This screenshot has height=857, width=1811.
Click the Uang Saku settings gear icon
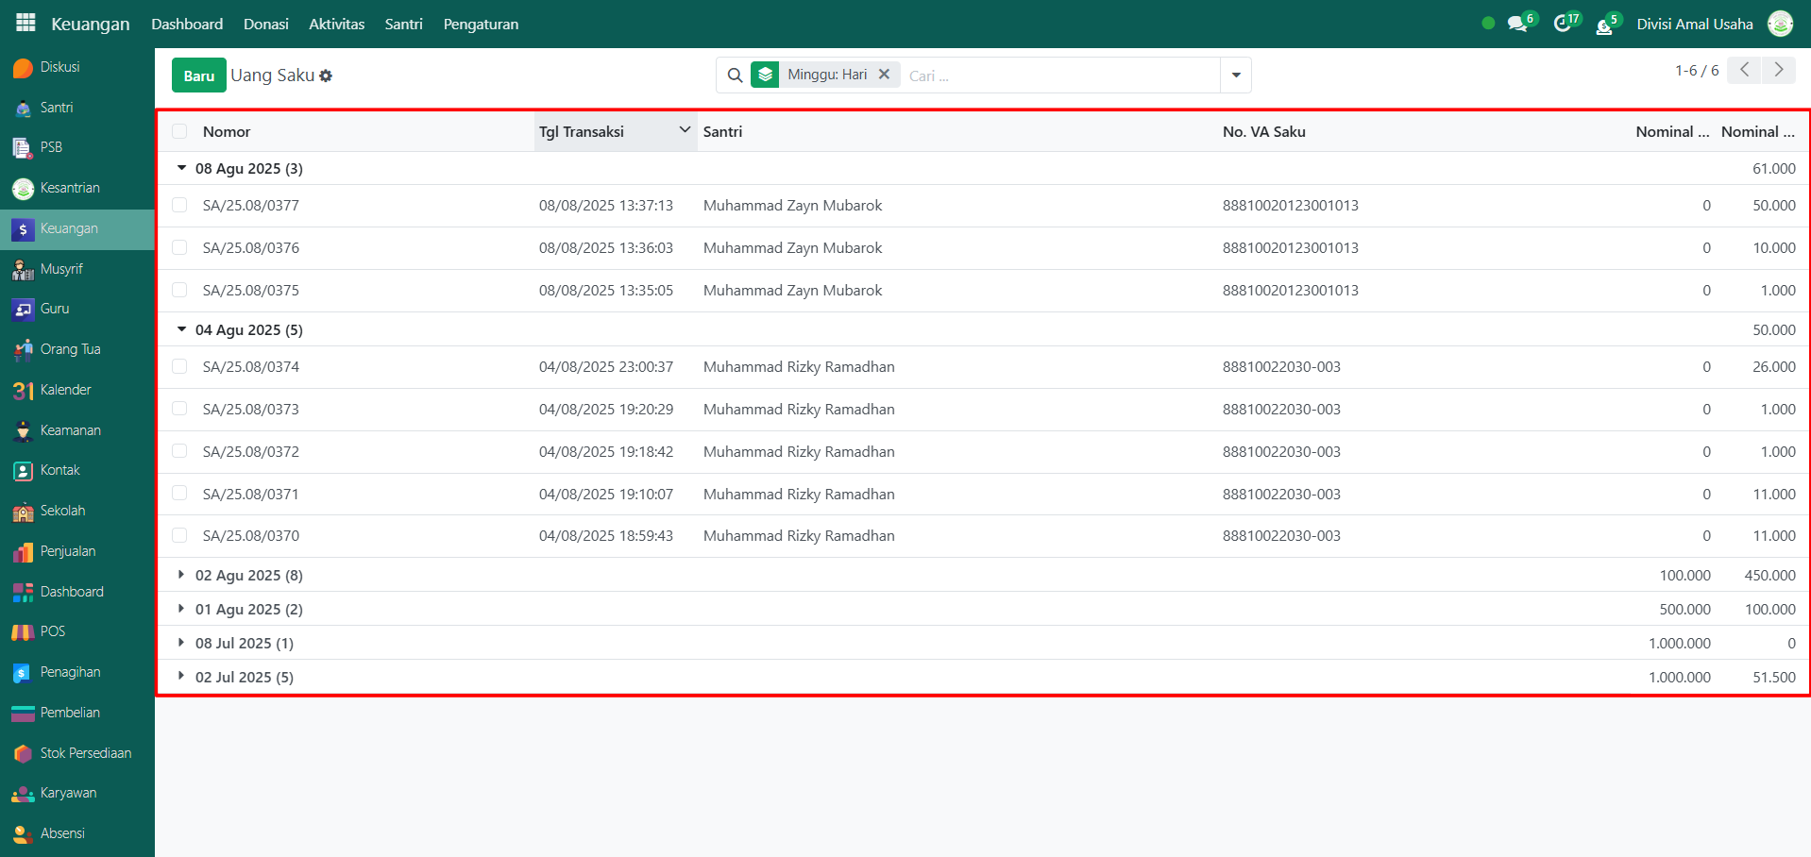pyautogui.click(x=326, y=76)
